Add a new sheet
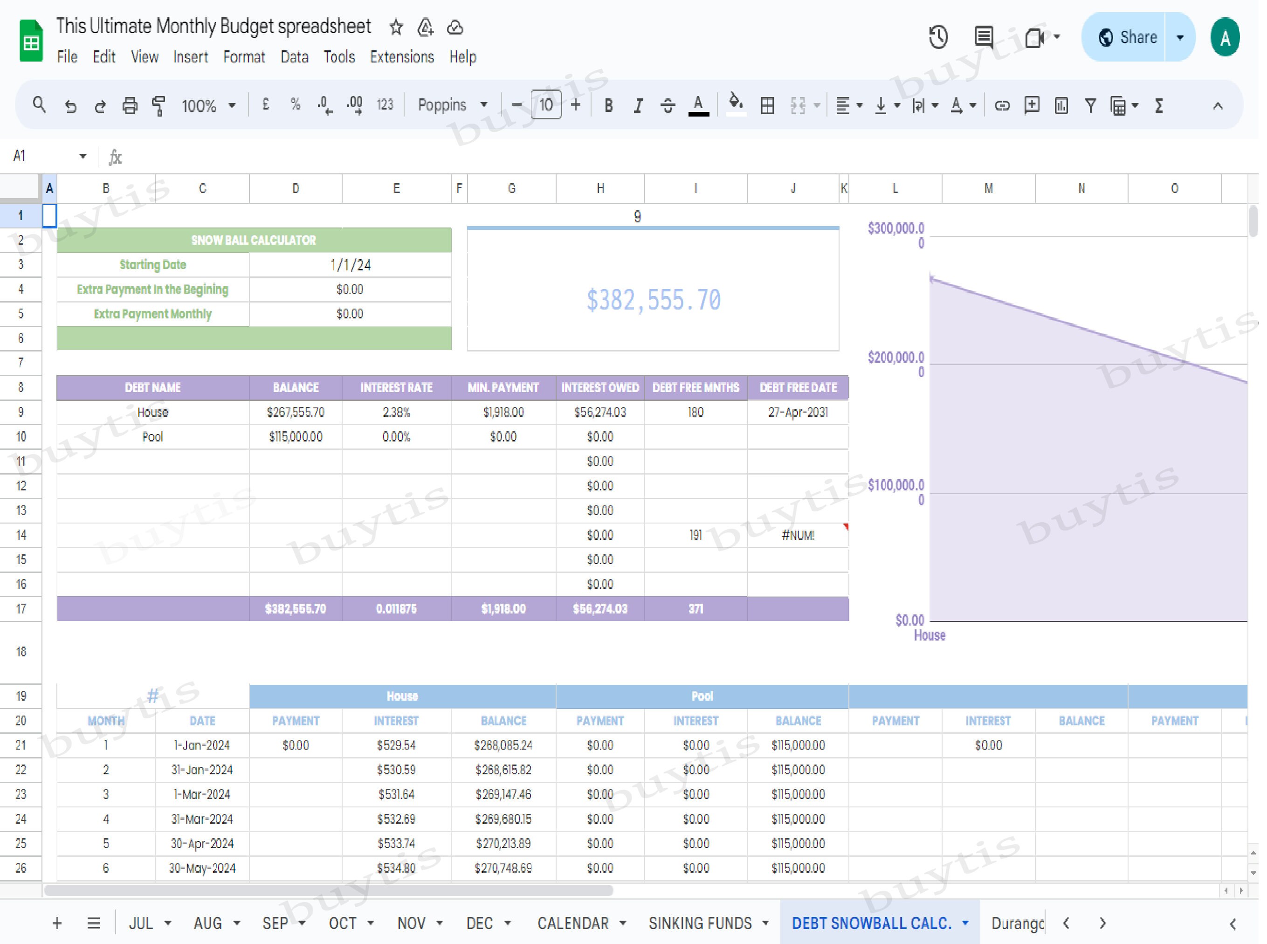Viewport: 1267px width, 944px height. (x=56, y=923)
